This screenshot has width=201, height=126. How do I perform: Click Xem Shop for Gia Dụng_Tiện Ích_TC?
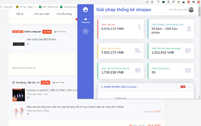click(58, 83)
